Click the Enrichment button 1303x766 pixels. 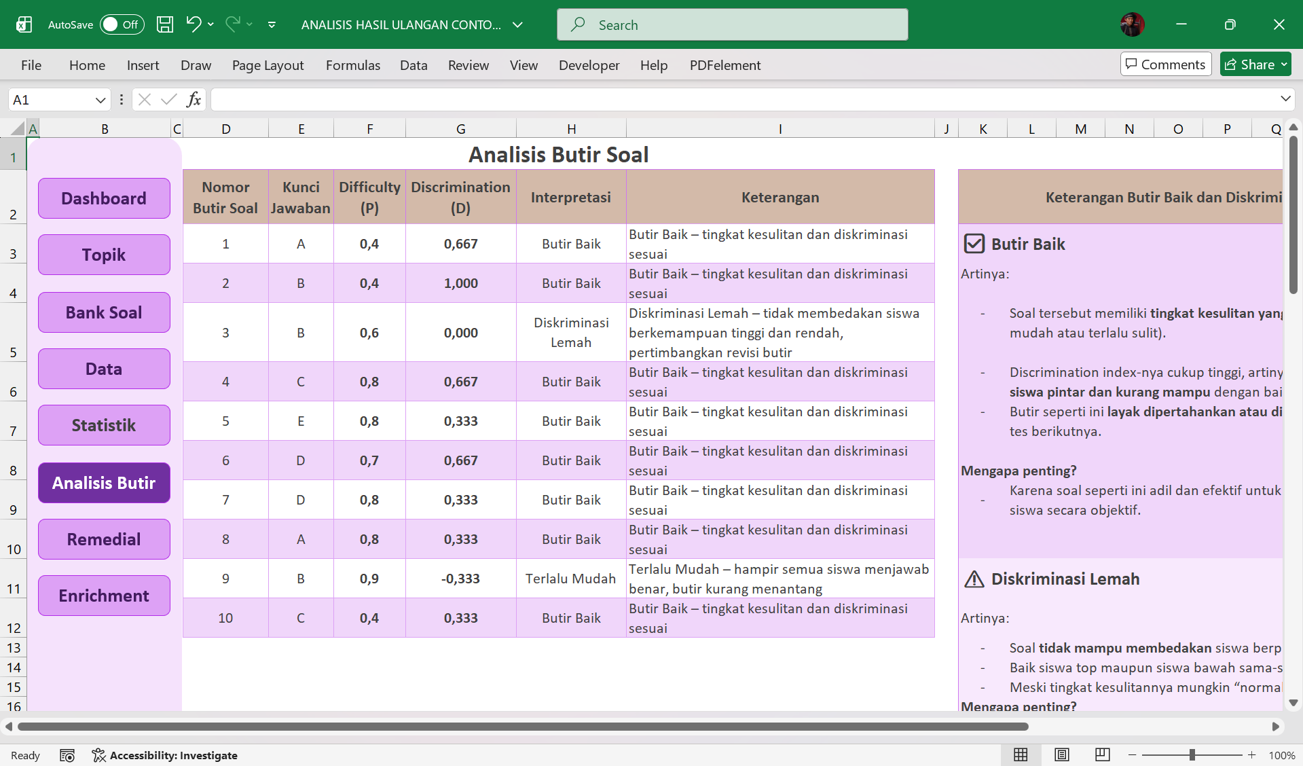point(104,596)
